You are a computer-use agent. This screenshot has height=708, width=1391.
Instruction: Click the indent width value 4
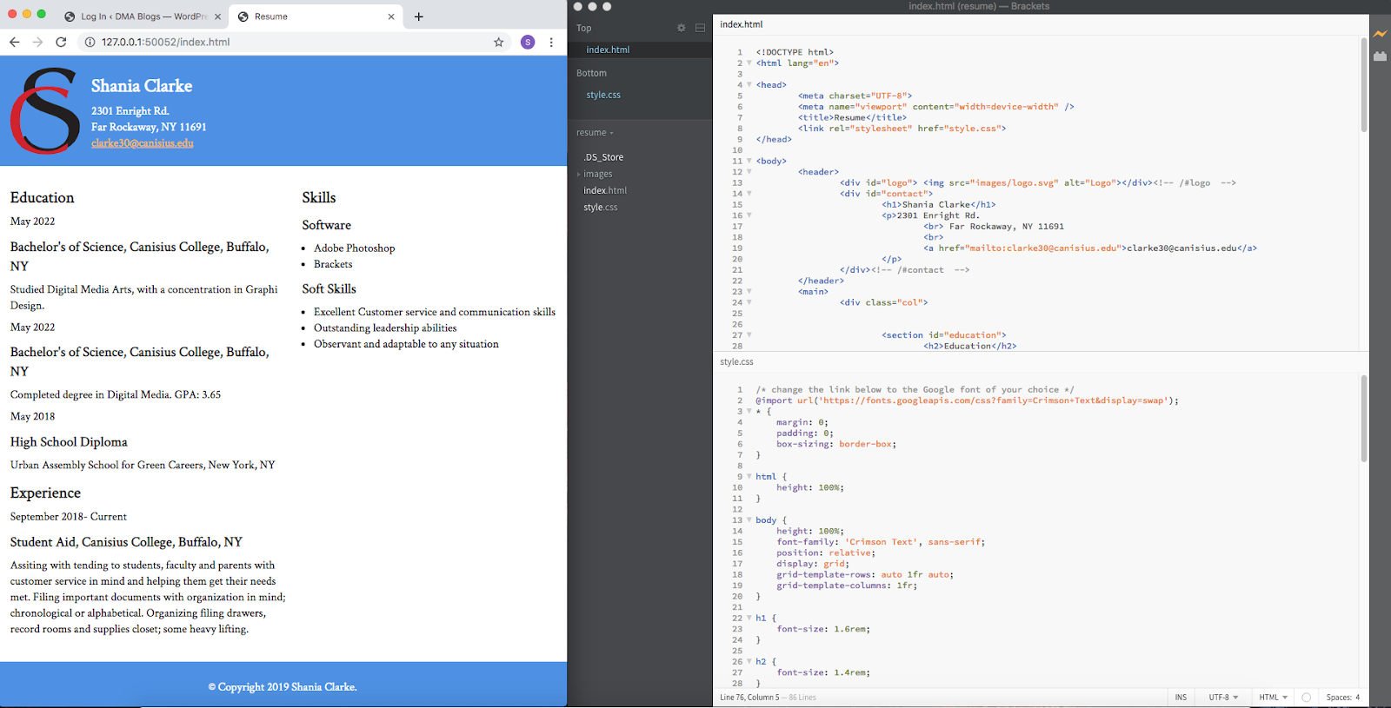(1357, 698)
